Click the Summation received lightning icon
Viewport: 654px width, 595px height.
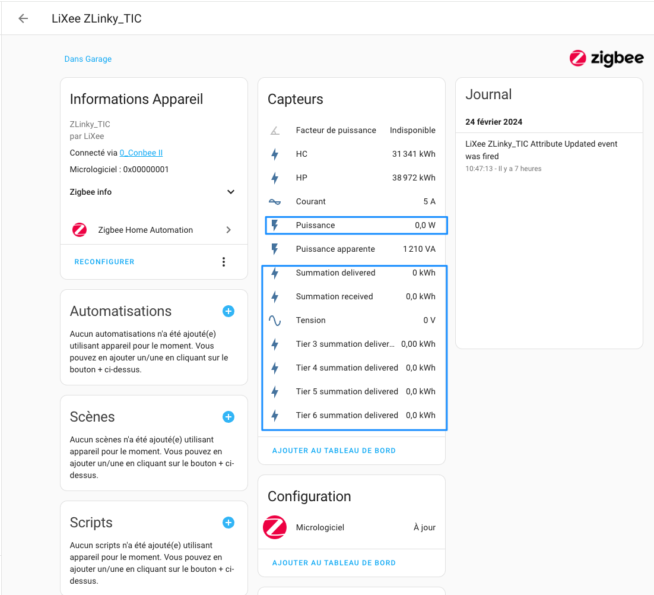coord(275,297)
